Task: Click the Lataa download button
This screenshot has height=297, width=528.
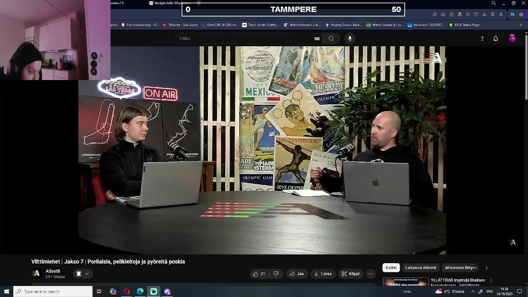Action: [x=323, y=273]
